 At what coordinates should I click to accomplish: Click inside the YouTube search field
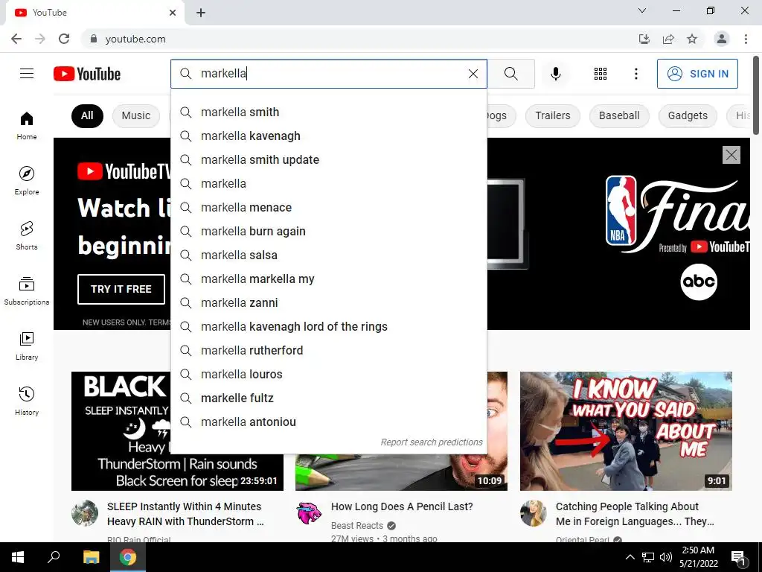[330, 74]
